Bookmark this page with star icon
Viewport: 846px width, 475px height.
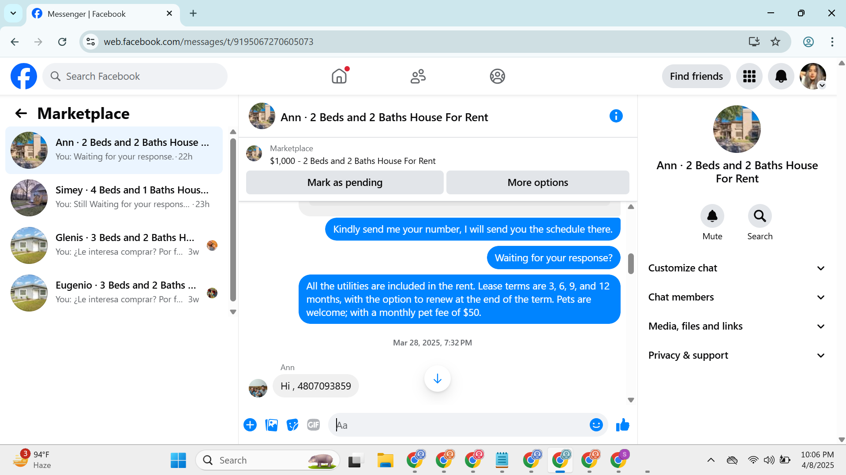tap(775, 41)
